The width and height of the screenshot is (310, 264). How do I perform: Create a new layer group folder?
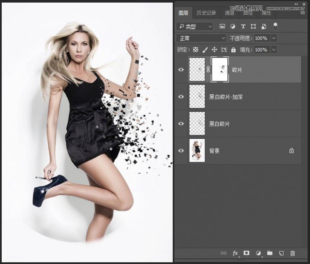270,253
